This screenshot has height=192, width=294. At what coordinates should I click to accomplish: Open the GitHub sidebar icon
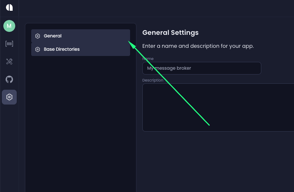tap(9, 79)
